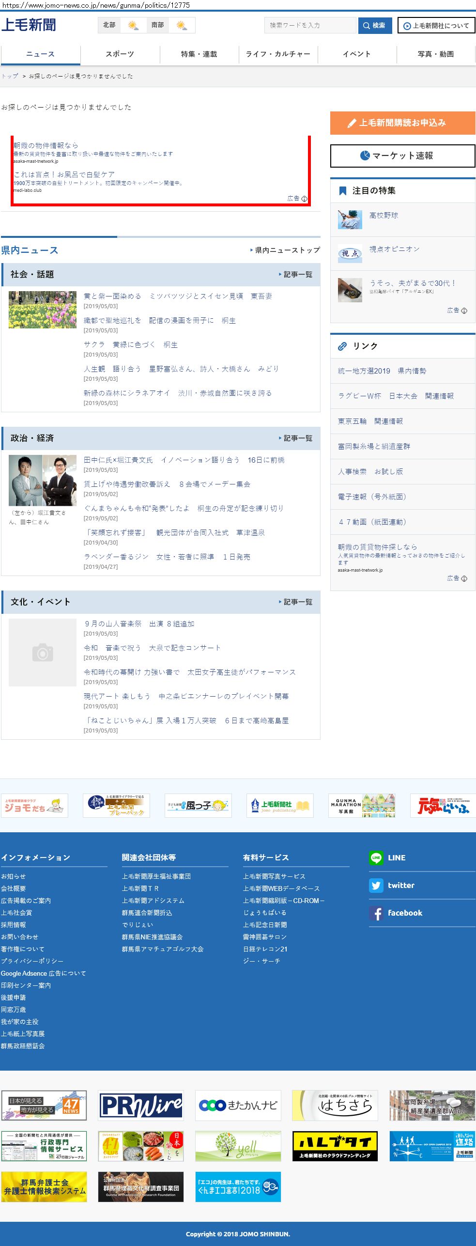The height and width of the screenshot is (1246, 476).
Task: Click the 南部 sunny weather icon
Action: [182, 25]
